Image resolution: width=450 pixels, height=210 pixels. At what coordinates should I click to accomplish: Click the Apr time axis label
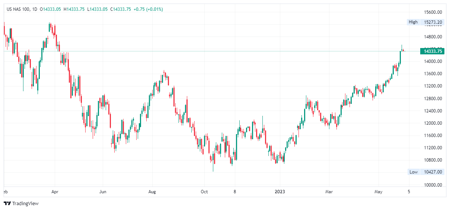(x=55, y=192)
